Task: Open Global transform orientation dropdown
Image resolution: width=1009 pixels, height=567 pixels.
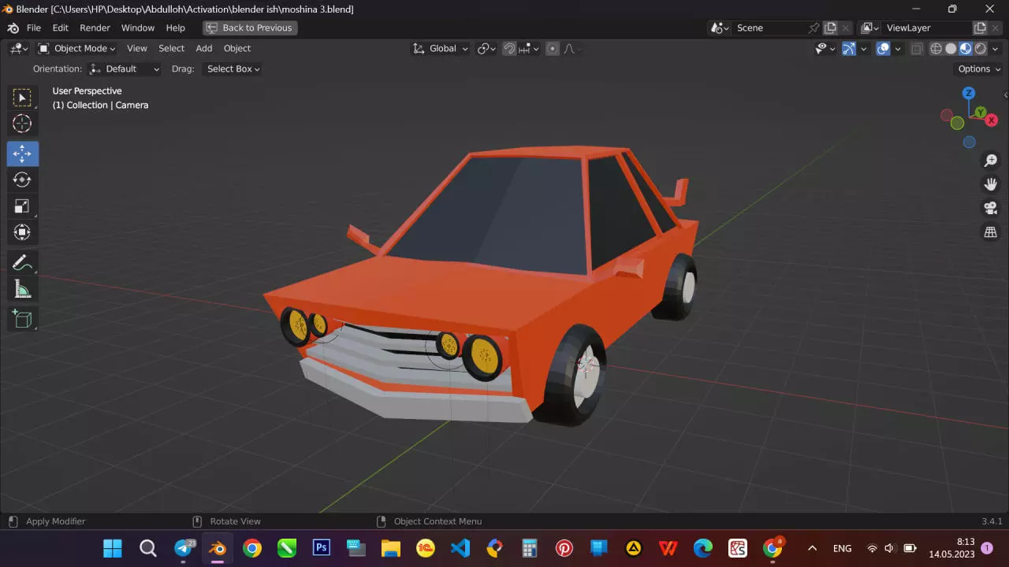Action: [x=440, y=48]
